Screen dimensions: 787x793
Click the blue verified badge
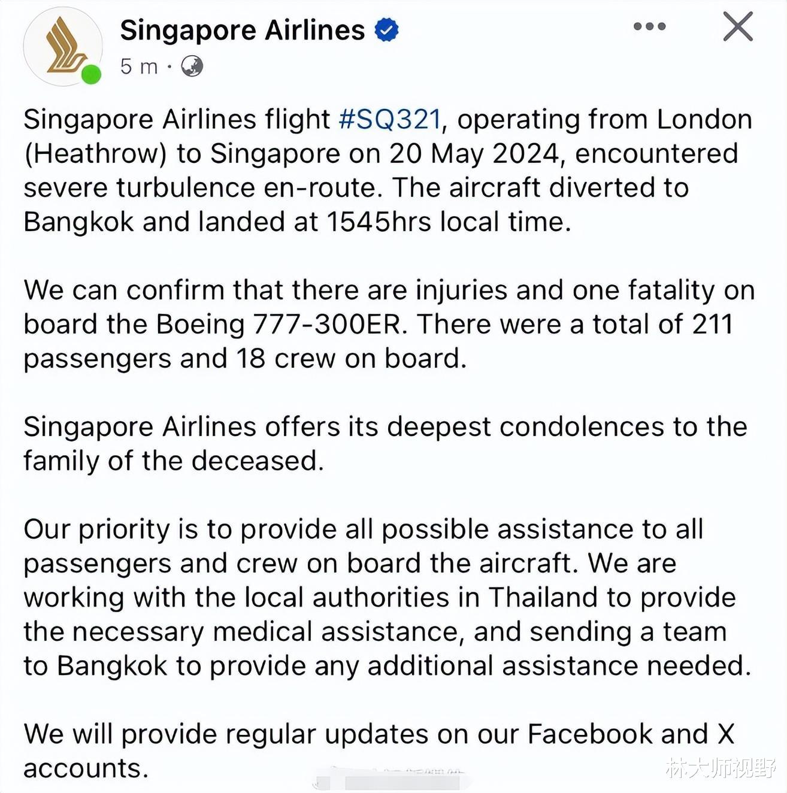387,30
